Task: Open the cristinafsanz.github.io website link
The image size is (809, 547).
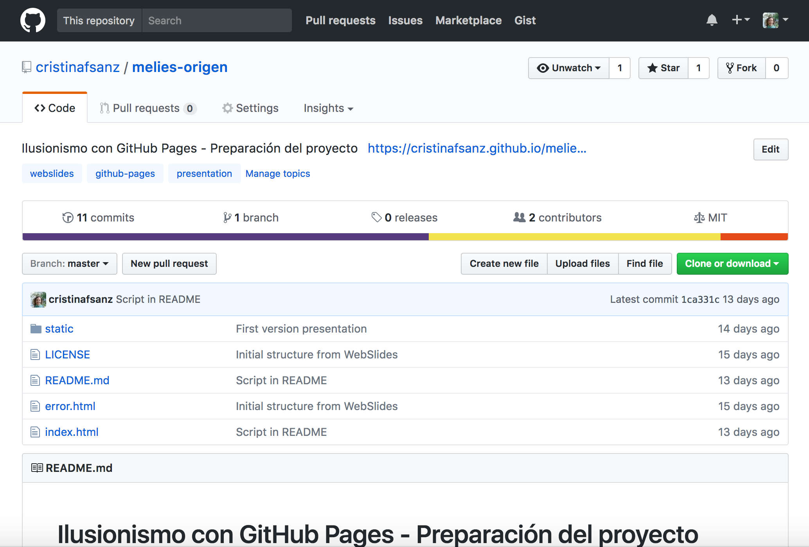Action: coord(477,148)
